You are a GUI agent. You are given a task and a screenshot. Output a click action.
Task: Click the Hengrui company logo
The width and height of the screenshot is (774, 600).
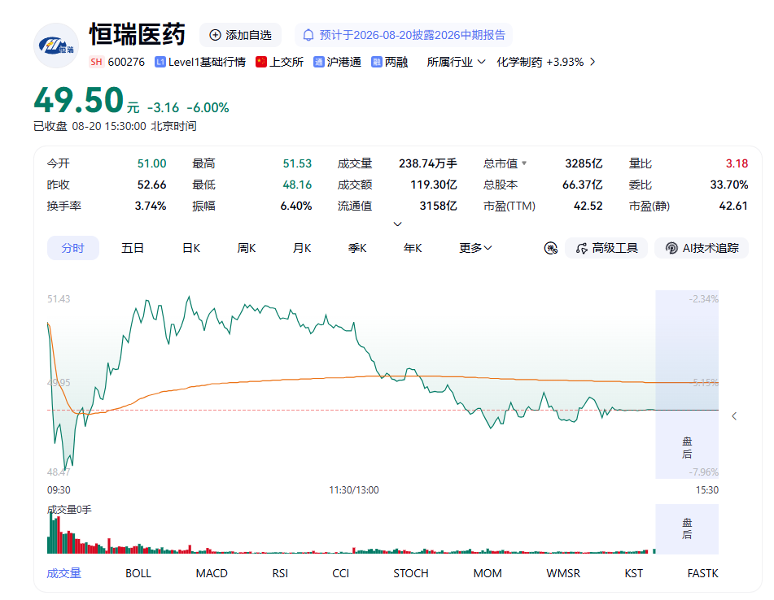click(x=56, y=46)
